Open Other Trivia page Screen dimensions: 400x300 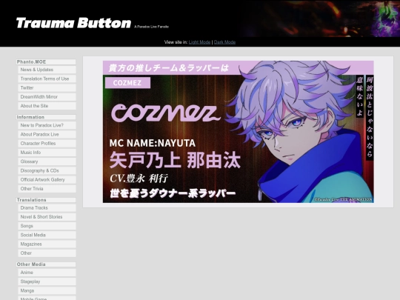[47, 189]
